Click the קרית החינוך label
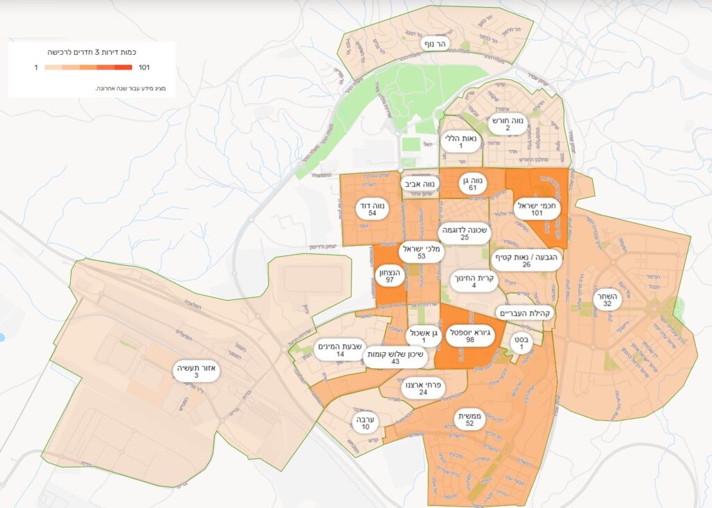This screenshot has width=712, height=508. 473,280
